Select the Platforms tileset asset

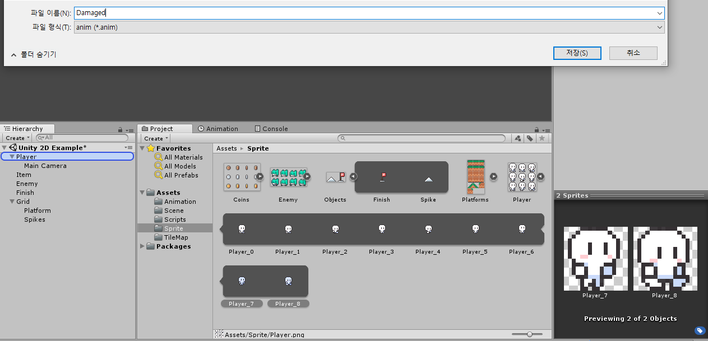[x=475, y=177]
